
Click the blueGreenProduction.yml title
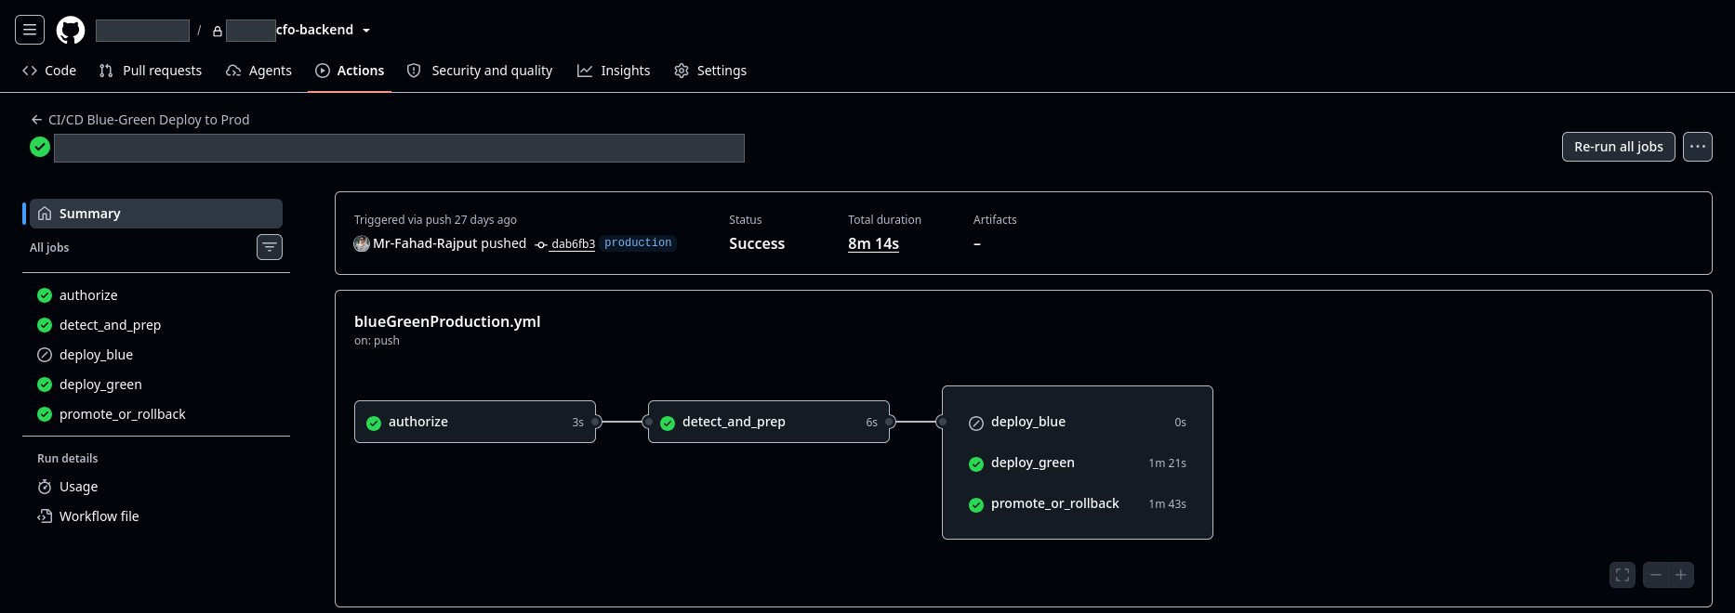coord(447,321)
